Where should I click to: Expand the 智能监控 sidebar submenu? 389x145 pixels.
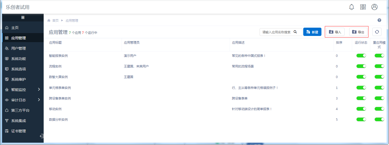(39, 89)
